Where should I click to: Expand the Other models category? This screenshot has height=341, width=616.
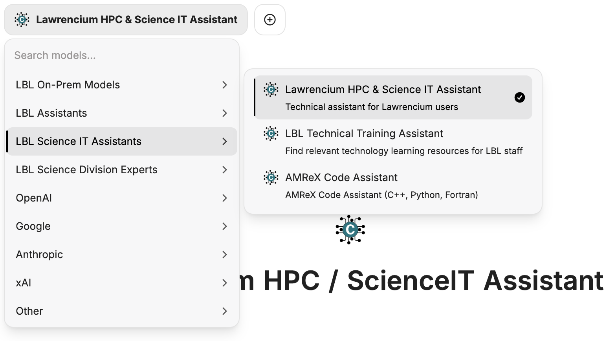224,311
